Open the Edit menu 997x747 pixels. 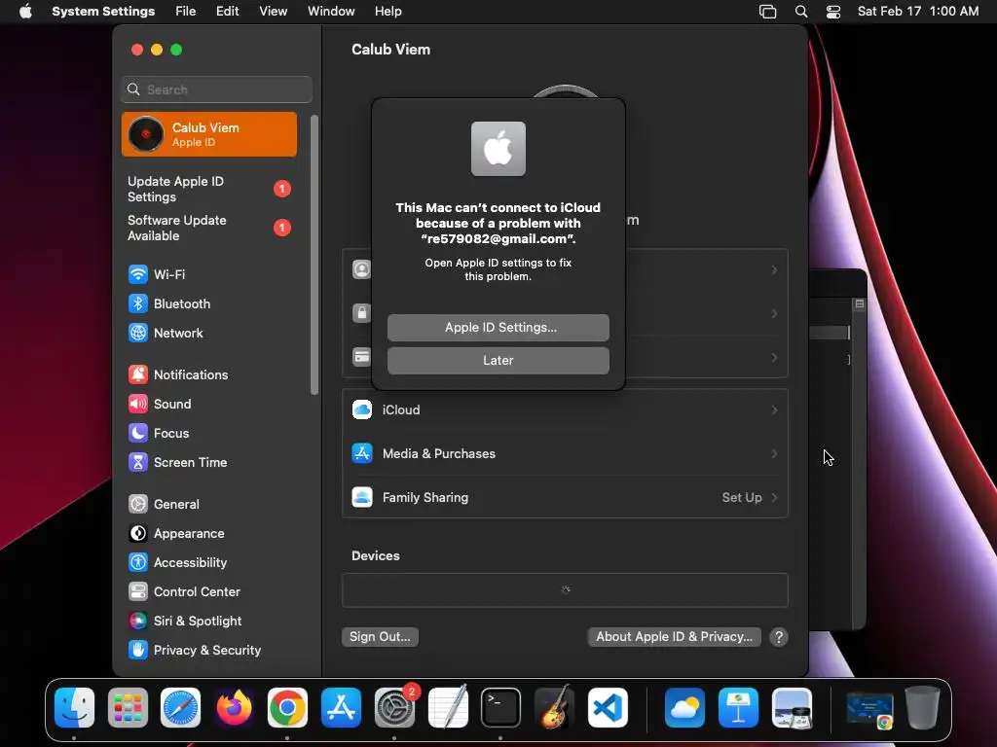click(227, 12)
